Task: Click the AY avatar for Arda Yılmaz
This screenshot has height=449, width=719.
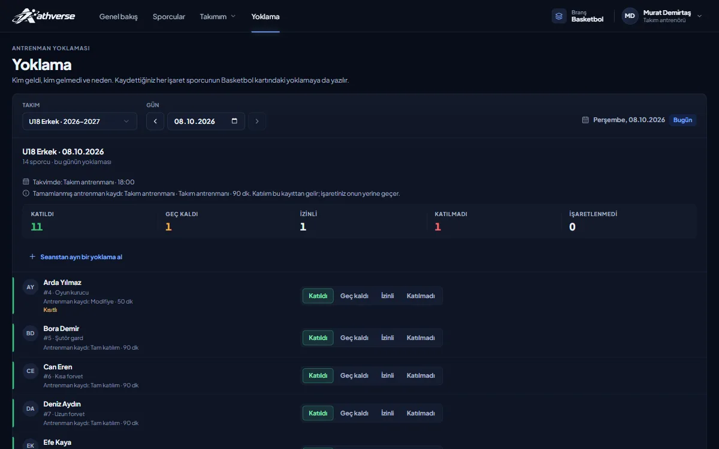Action: click(x=31, y=287)
